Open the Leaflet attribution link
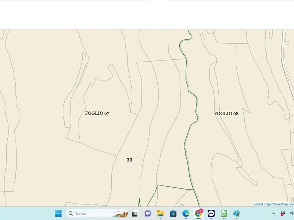The image size is (294, 220). tap(258, 204)
